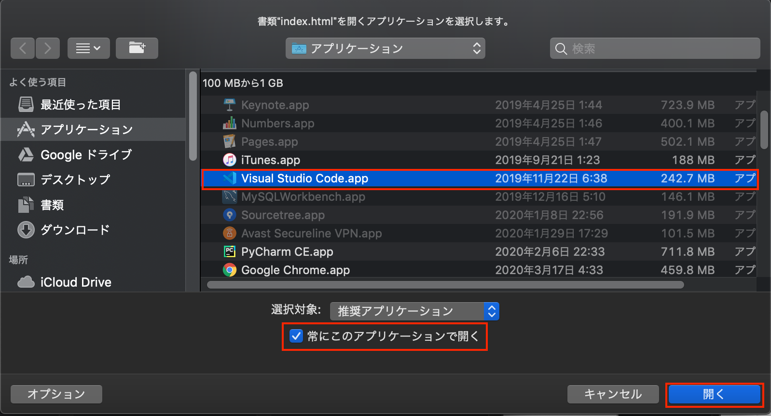Select 最近使った項目 in the sidebar
771x416 pixels.
(93, 104)
